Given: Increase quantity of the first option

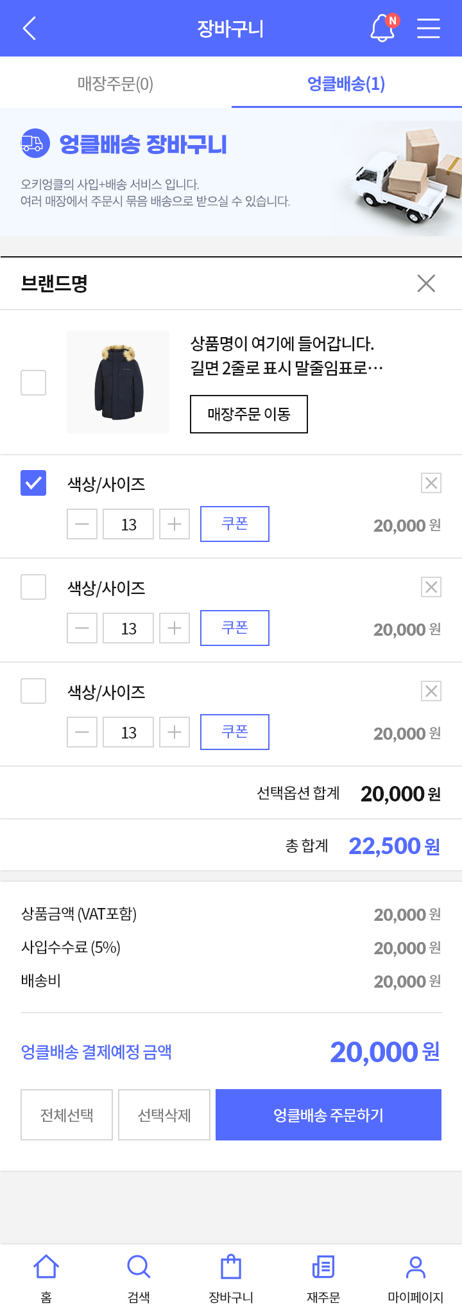Looking at the screenshot, I should coord(175,524).
